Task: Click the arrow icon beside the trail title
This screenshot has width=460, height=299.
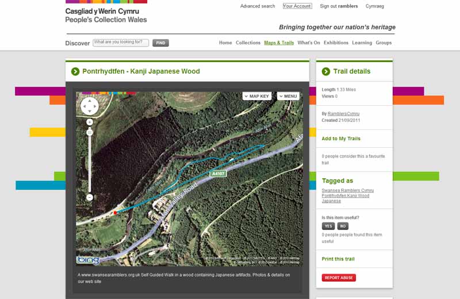Action: [75, 71]
